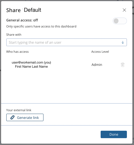Viewport: 134px width, 145px height.
Task: Select the Admin access level
Action: pos(97,65)
